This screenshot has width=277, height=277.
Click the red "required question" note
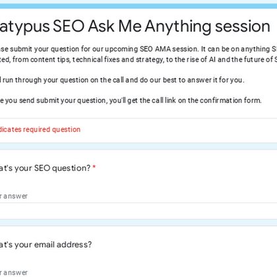(x=40, y=129)
